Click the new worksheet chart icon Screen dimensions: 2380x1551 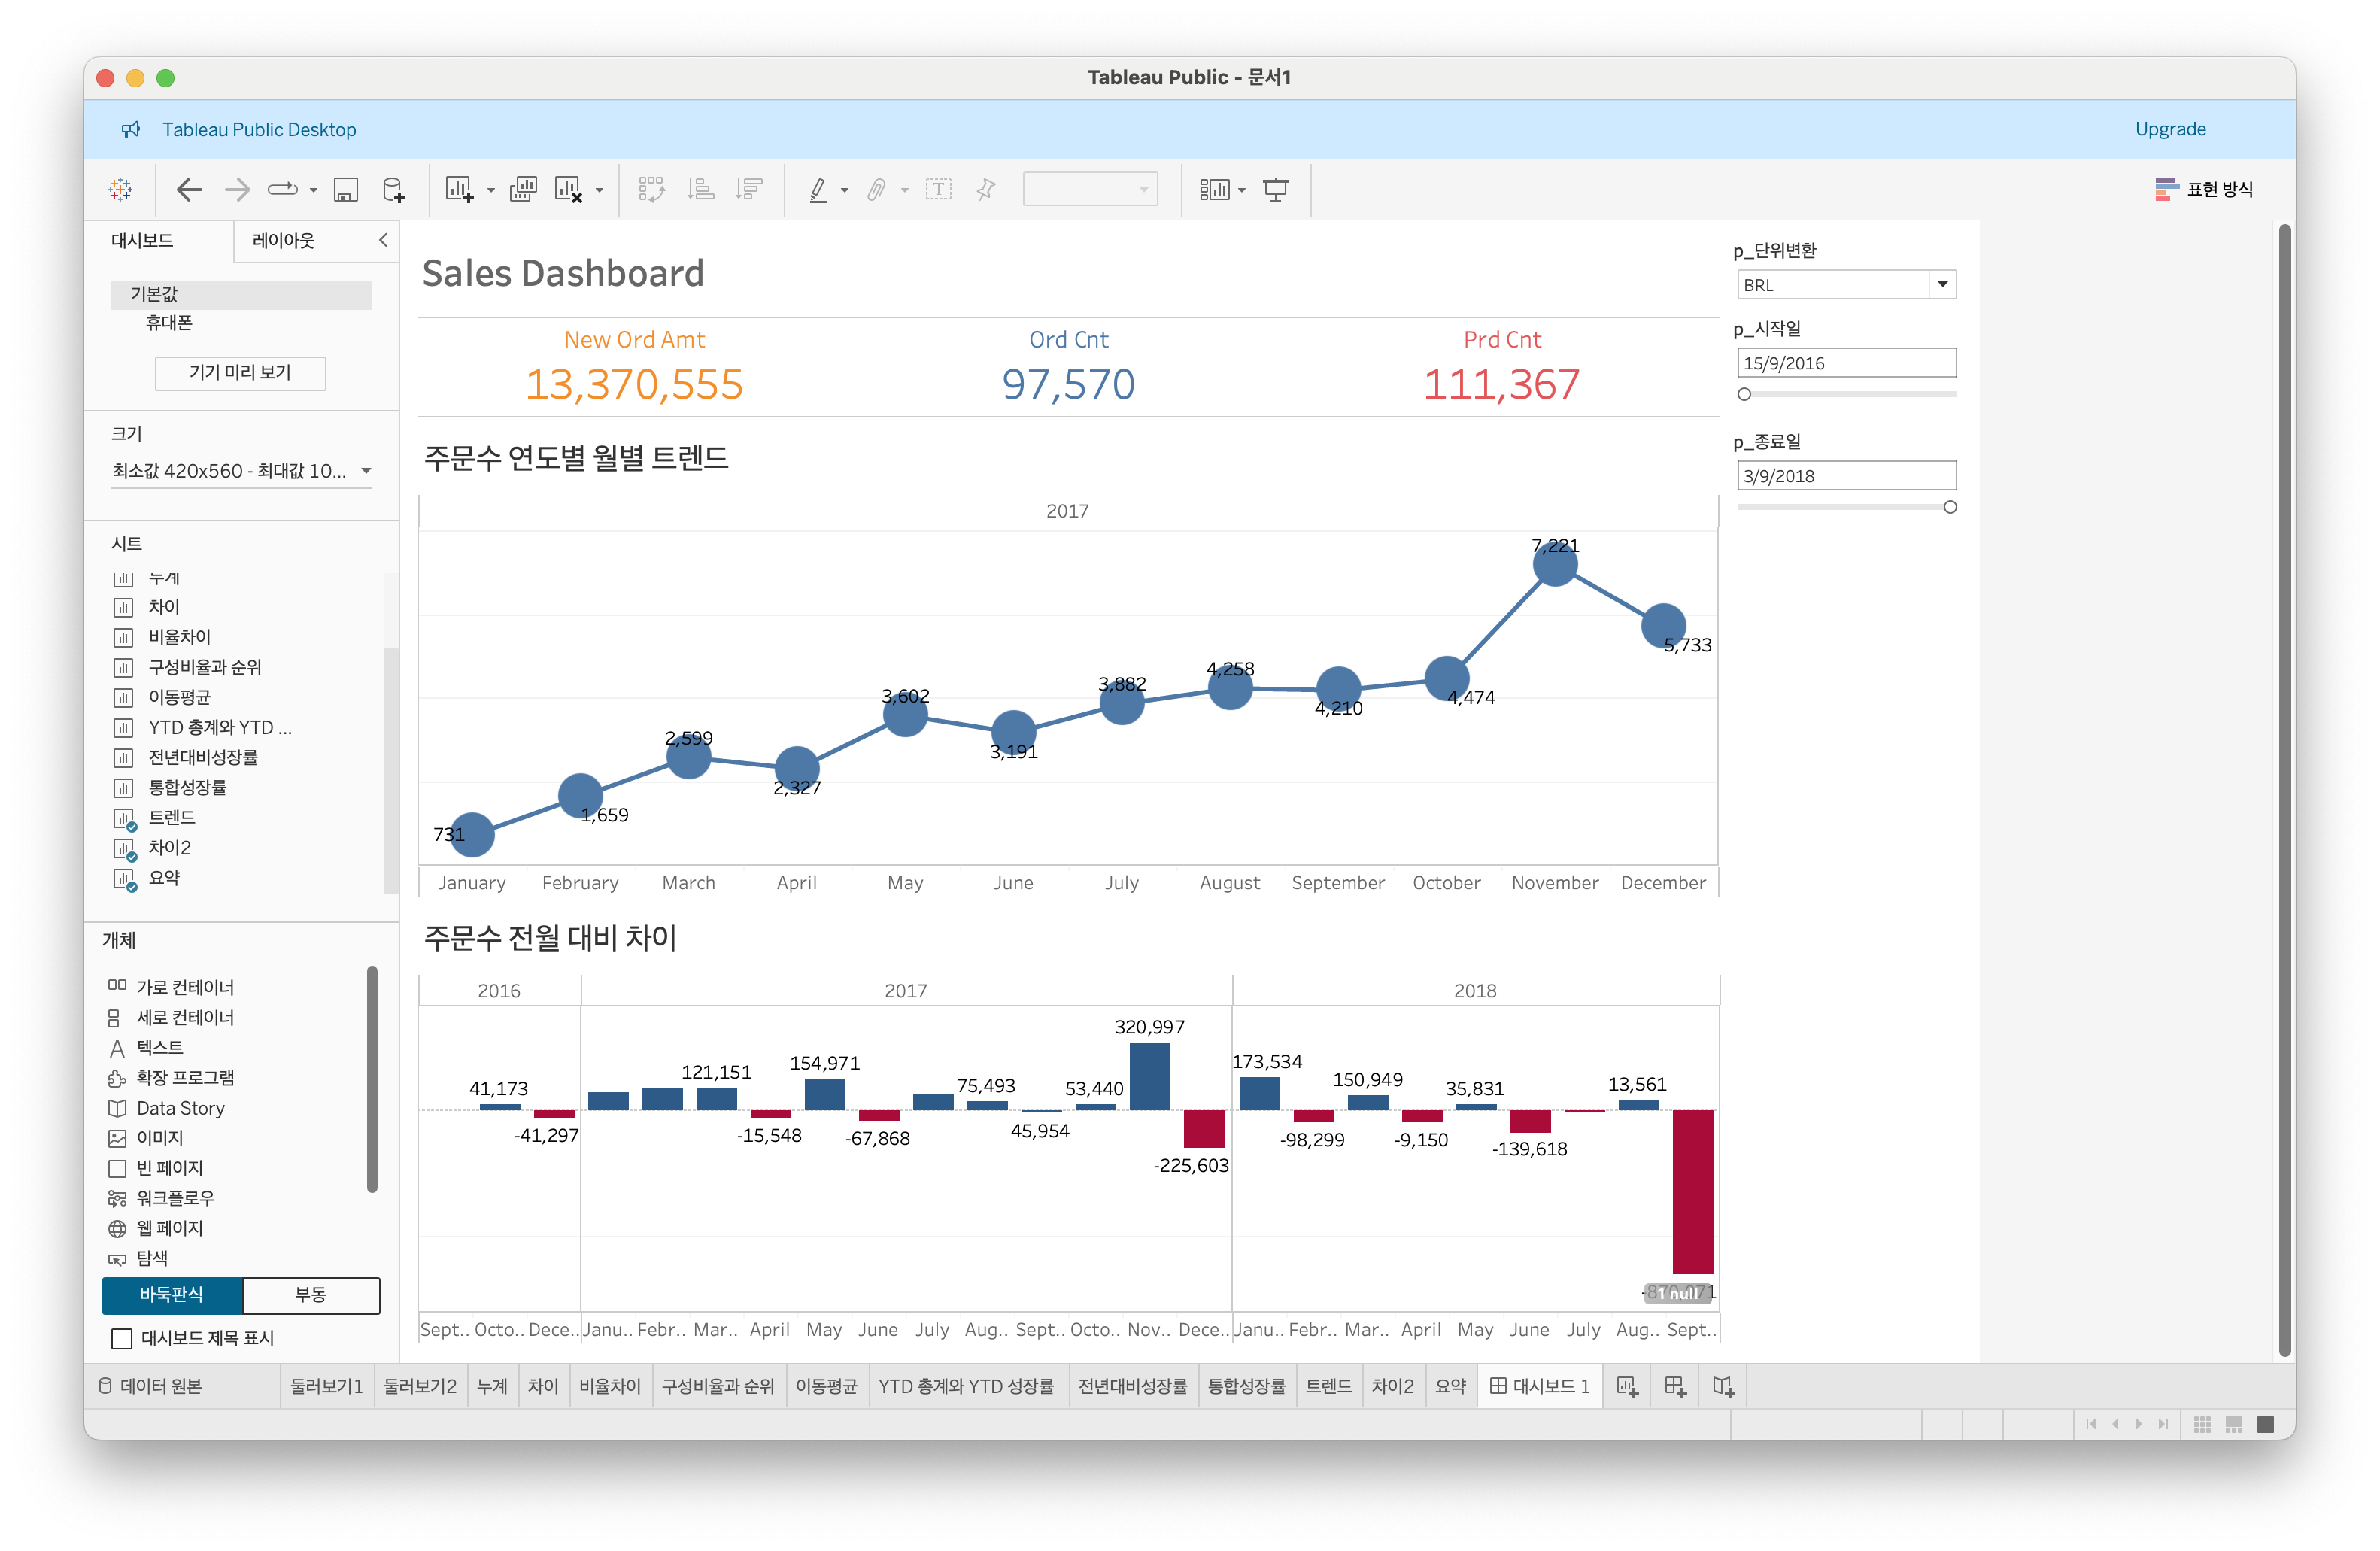(x=459, y=189)
